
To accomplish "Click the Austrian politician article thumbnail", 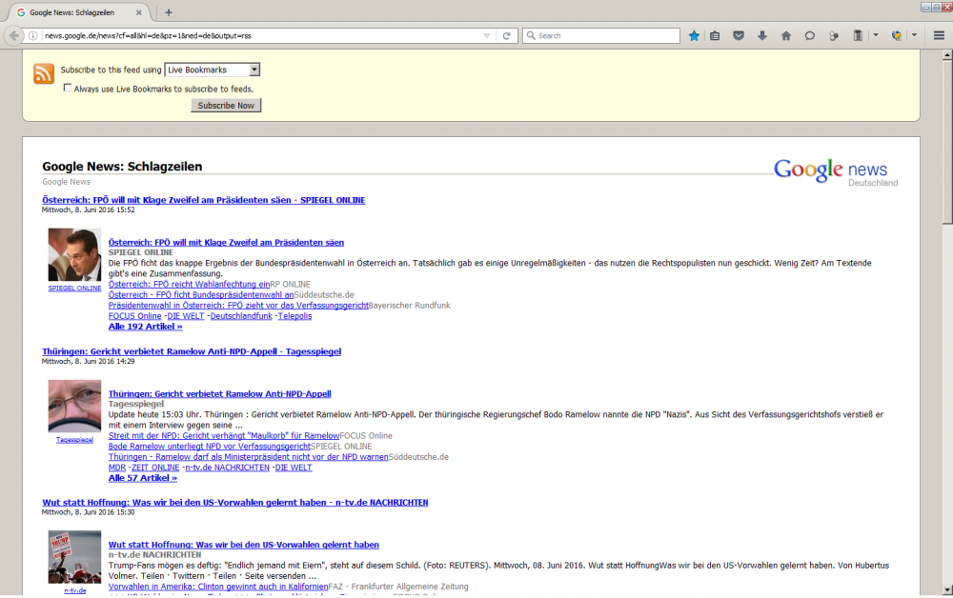I will [74, 255].
